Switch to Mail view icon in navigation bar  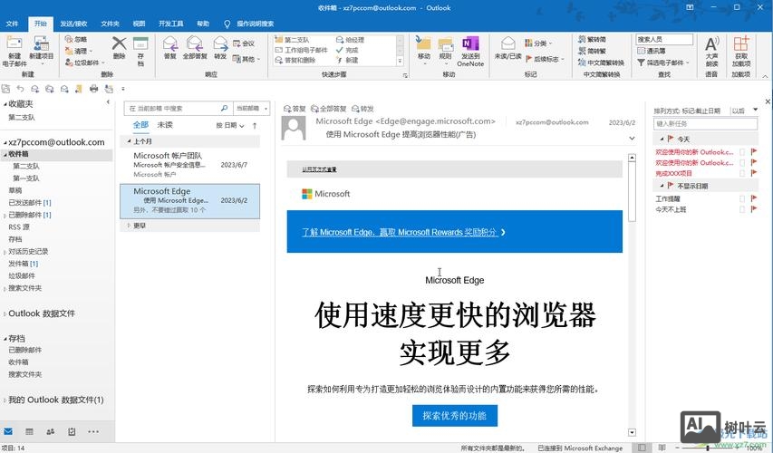click(x=8, y=431)
